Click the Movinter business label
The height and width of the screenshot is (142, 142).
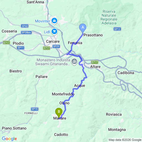(x=42, y=21)
